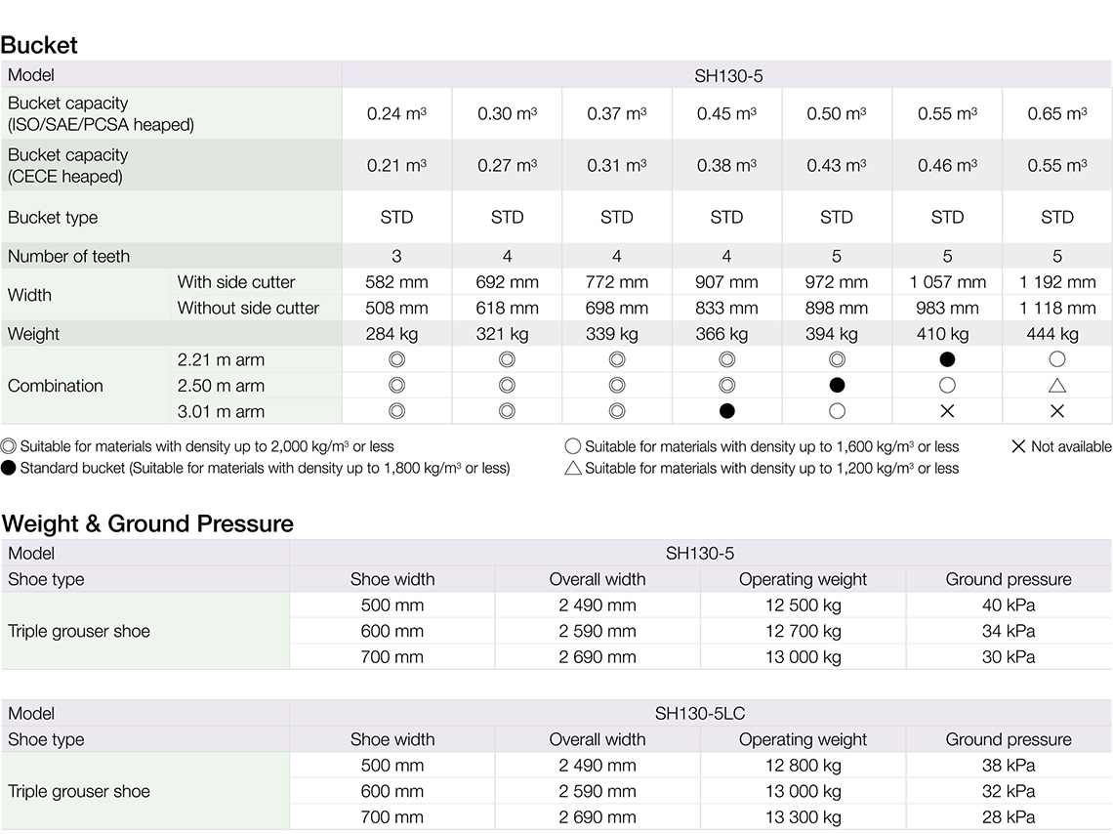Select the SH130-5LC model header cell

pyautogui.click(x=700, y=714)
